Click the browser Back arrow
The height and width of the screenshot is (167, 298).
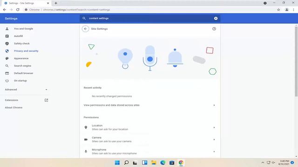(5, 10)
